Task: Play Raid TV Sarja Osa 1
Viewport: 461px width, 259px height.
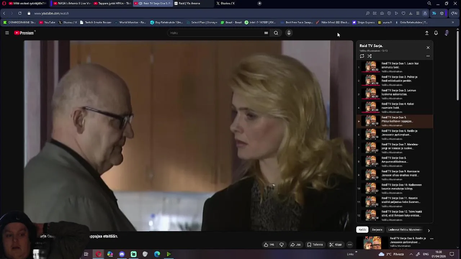Action: pos(395,67)
